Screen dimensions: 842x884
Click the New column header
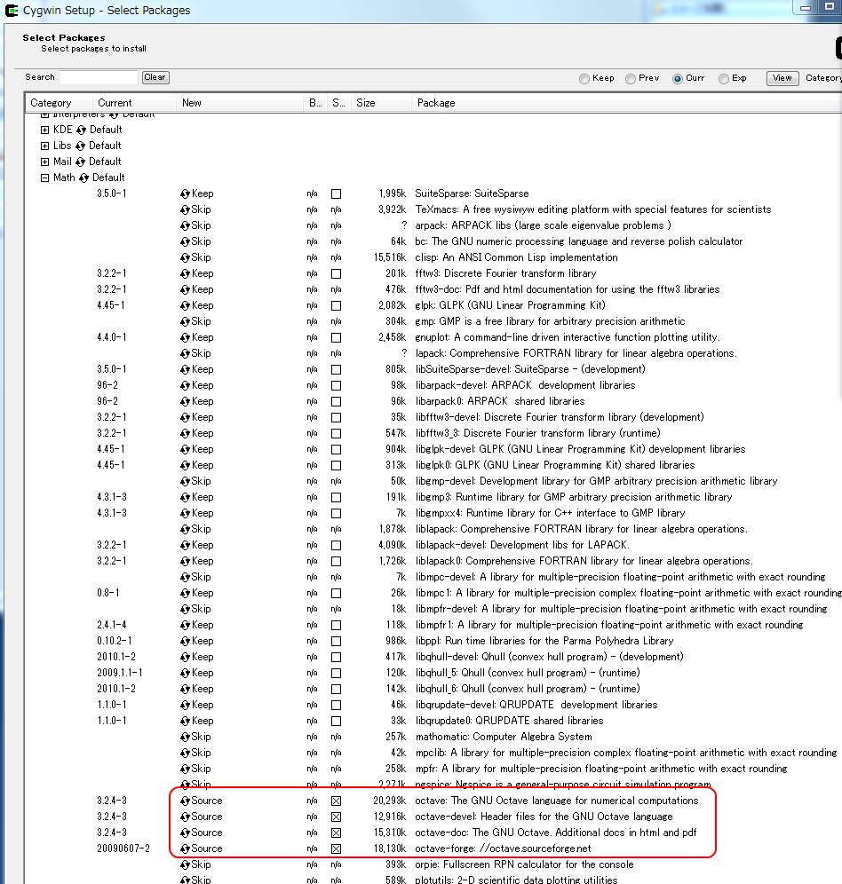240,103
